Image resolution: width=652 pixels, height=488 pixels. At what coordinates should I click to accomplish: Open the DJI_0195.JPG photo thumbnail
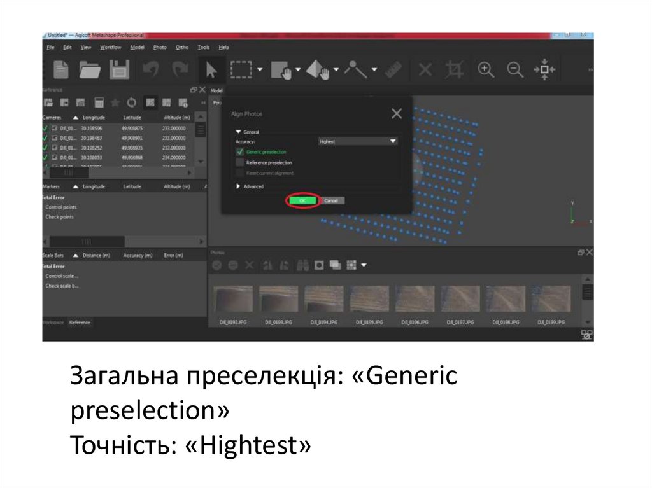(368, 298)
